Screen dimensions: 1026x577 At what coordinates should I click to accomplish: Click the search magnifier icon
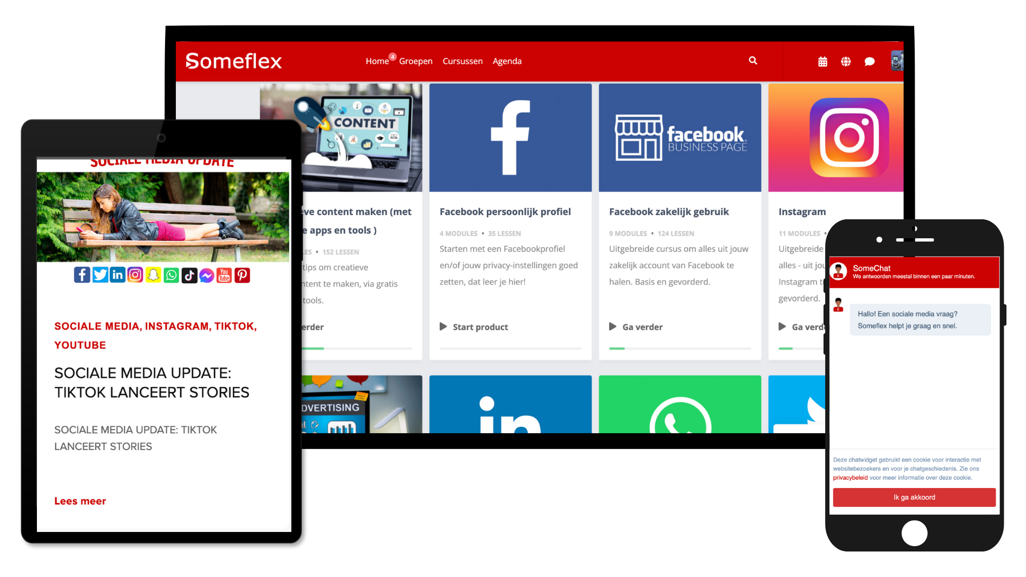click(753, 60)
